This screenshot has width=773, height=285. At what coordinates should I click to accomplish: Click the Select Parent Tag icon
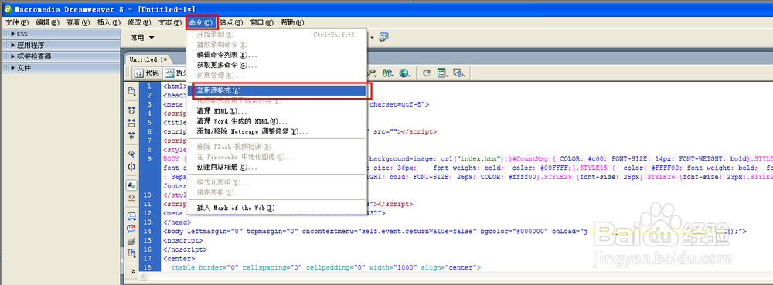[x=131, y=154]
